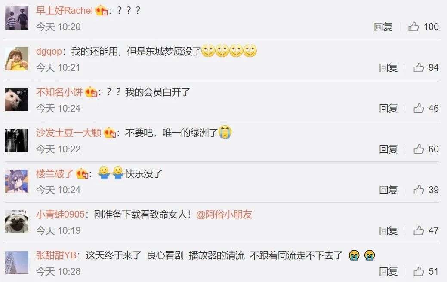Click the pug dog avatar of 小青蛙0905
This screenshot has width=447, height=282.
(17, 222)
